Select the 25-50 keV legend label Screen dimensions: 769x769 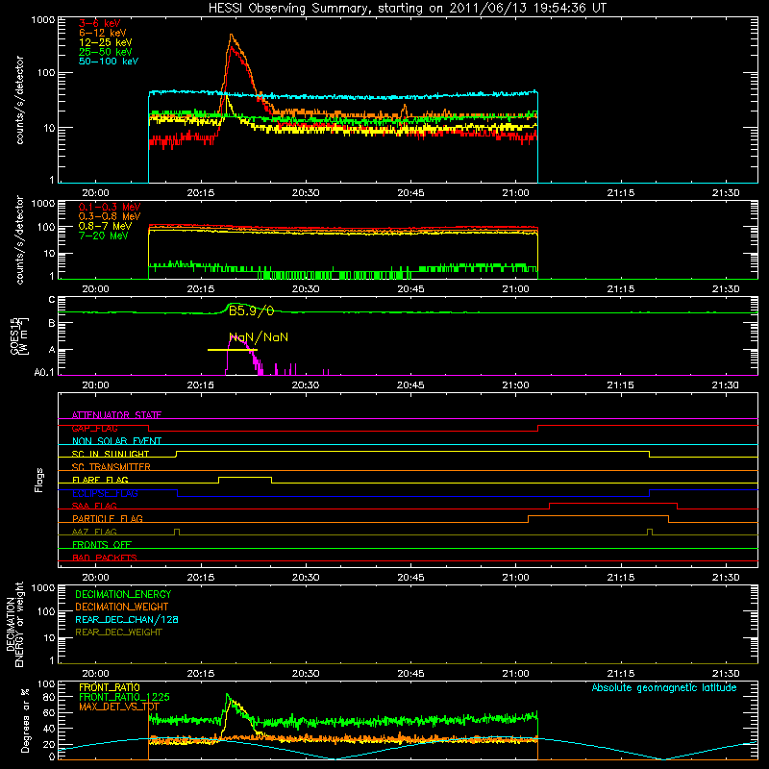pos(106,52)
